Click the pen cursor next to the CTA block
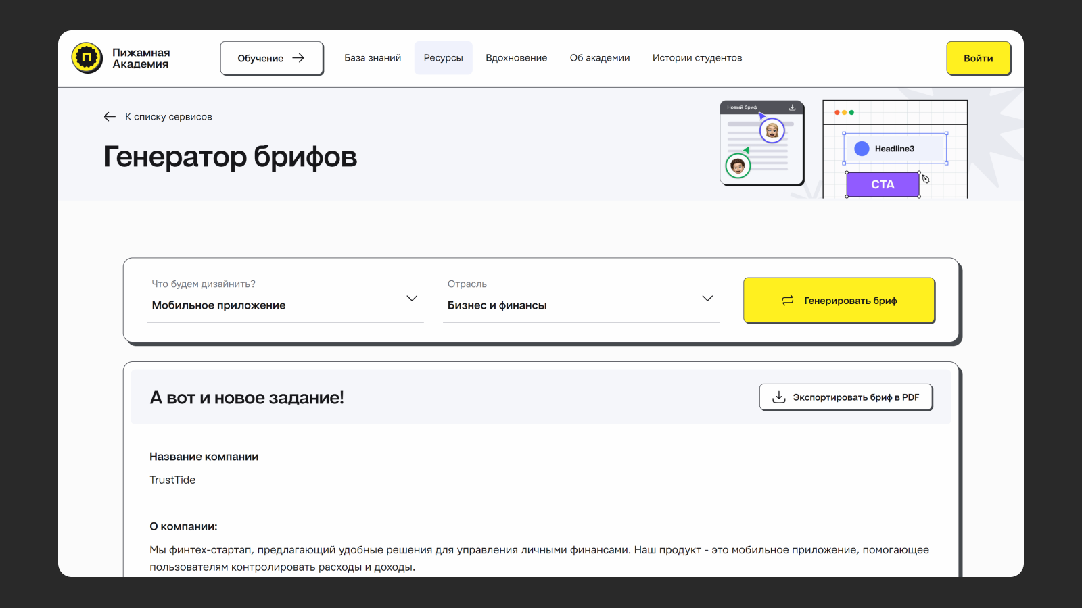 [925, 179]
